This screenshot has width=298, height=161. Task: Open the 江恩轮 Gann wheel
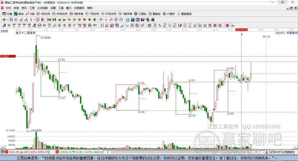tap(140, 14)
